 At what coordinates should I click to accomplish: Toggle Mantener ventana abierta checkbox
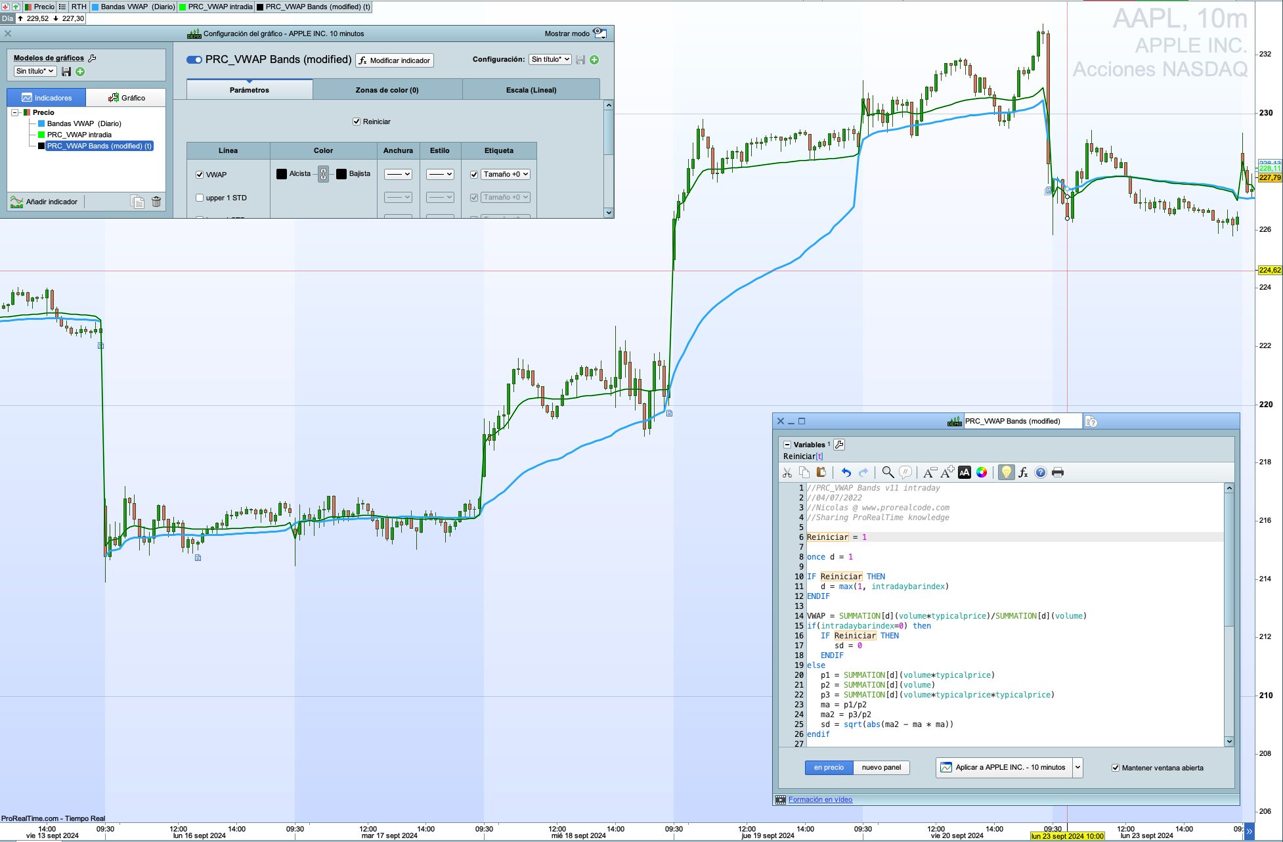click(x=1115, y=768)
